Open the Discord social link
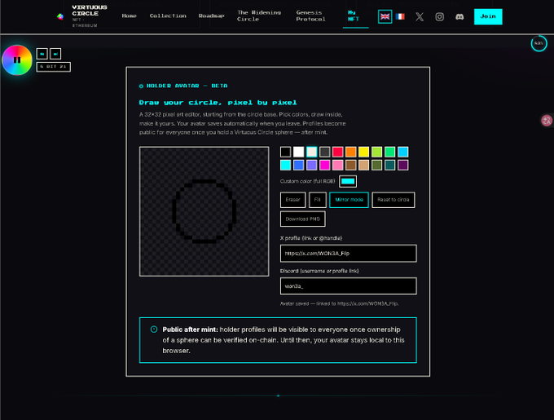The image size is (554, 420). pyautogui.click(x=459, y=16)
